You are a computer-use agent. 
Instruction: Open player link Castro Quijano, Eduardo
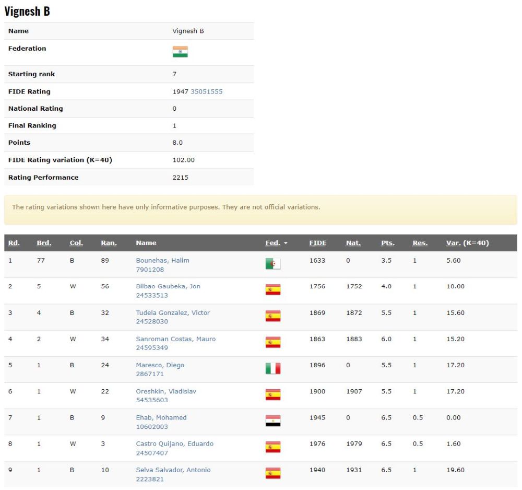[175, 444]
